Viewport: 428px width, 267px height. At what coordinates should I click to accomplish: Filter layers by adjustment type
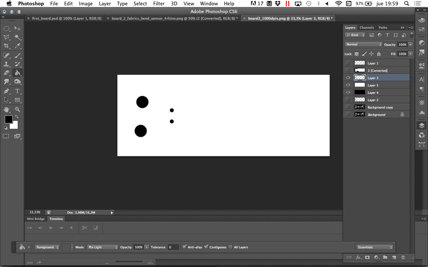pyautogui.click(x=379, y=35)
